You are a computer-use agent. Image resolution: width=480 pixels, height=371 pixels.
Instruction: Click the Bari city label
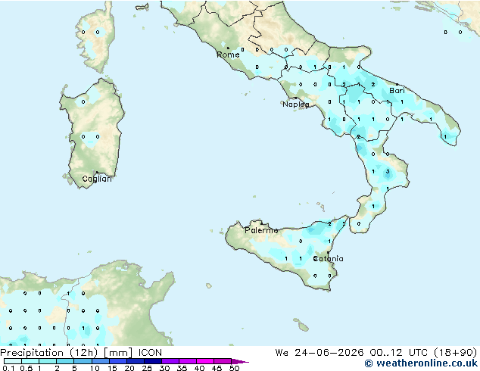[x=397, y=91]
